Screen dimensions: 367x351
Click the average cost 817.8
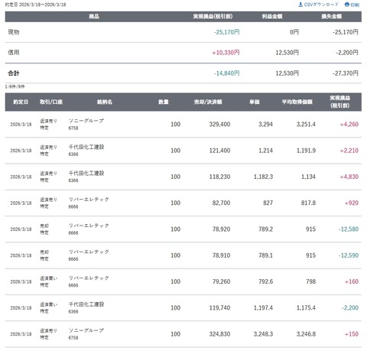pos(308,203)
